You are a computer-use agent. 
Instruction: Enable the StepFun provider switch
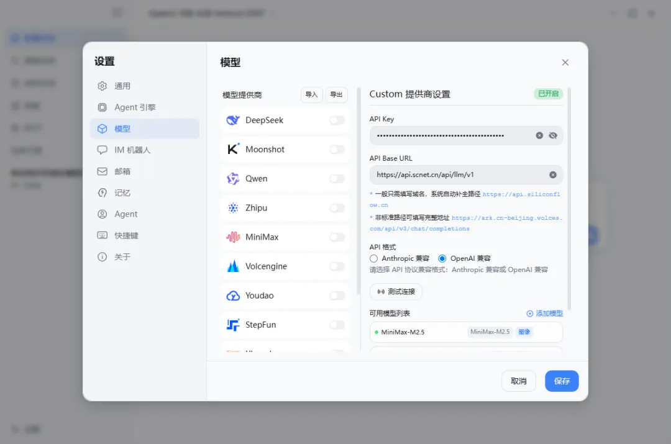(337, 325)
